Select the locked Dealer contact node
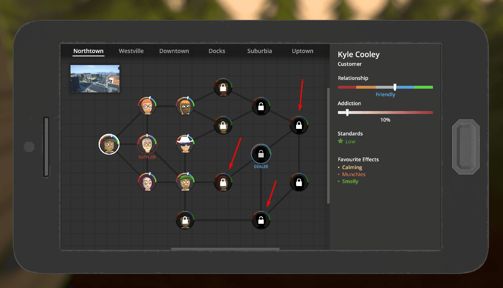 click(261, 154)
